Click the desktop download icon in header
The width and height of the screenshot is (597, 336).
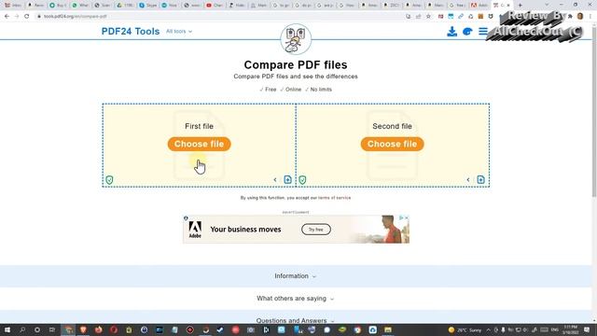(x=451, y=31)
